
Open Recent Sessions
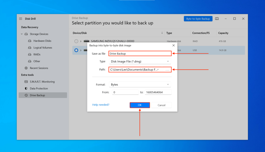pos(38,68)
